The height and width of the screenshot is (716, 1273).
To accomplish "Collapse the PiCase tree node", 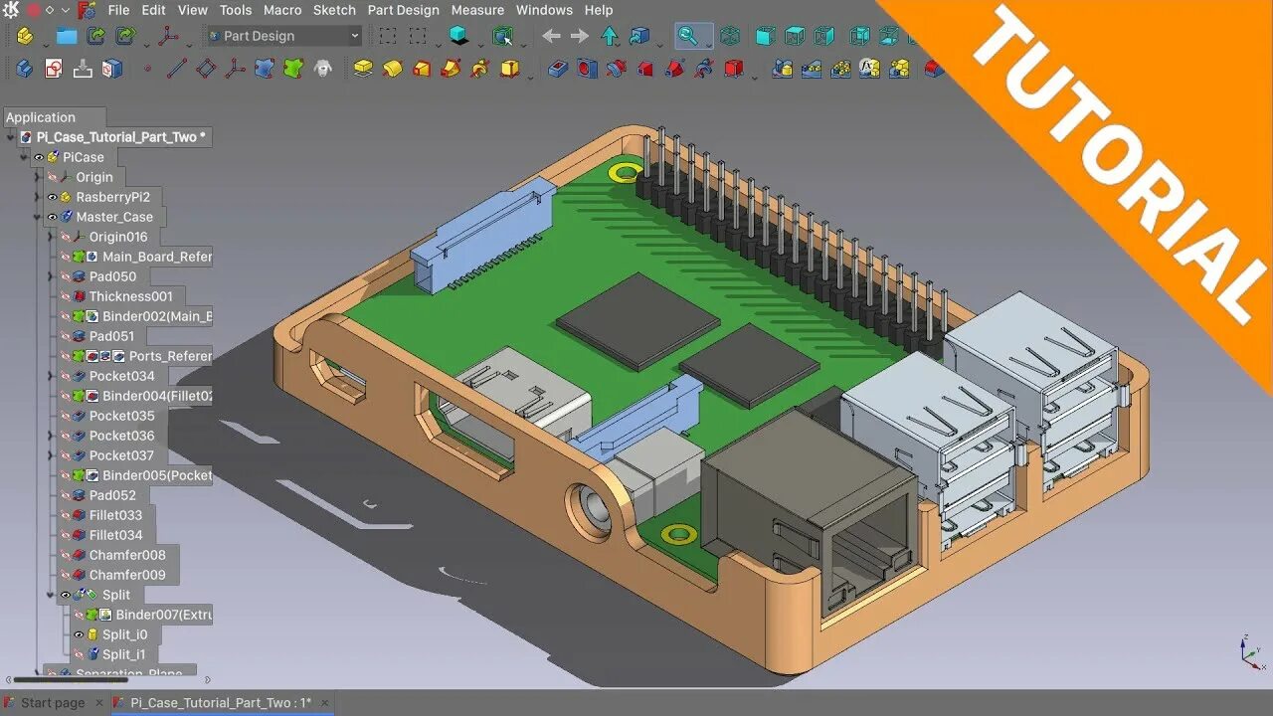I will pos(24,157).
